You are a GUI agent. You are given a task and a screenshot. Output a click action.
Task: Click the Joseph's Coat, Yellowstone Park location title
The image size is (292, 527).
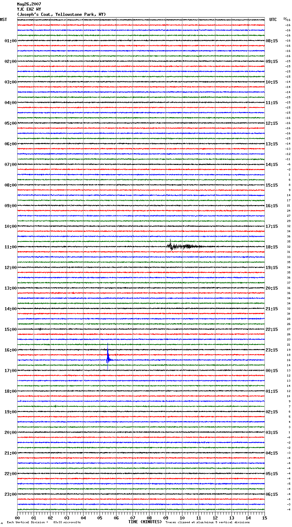pos(61,14)
